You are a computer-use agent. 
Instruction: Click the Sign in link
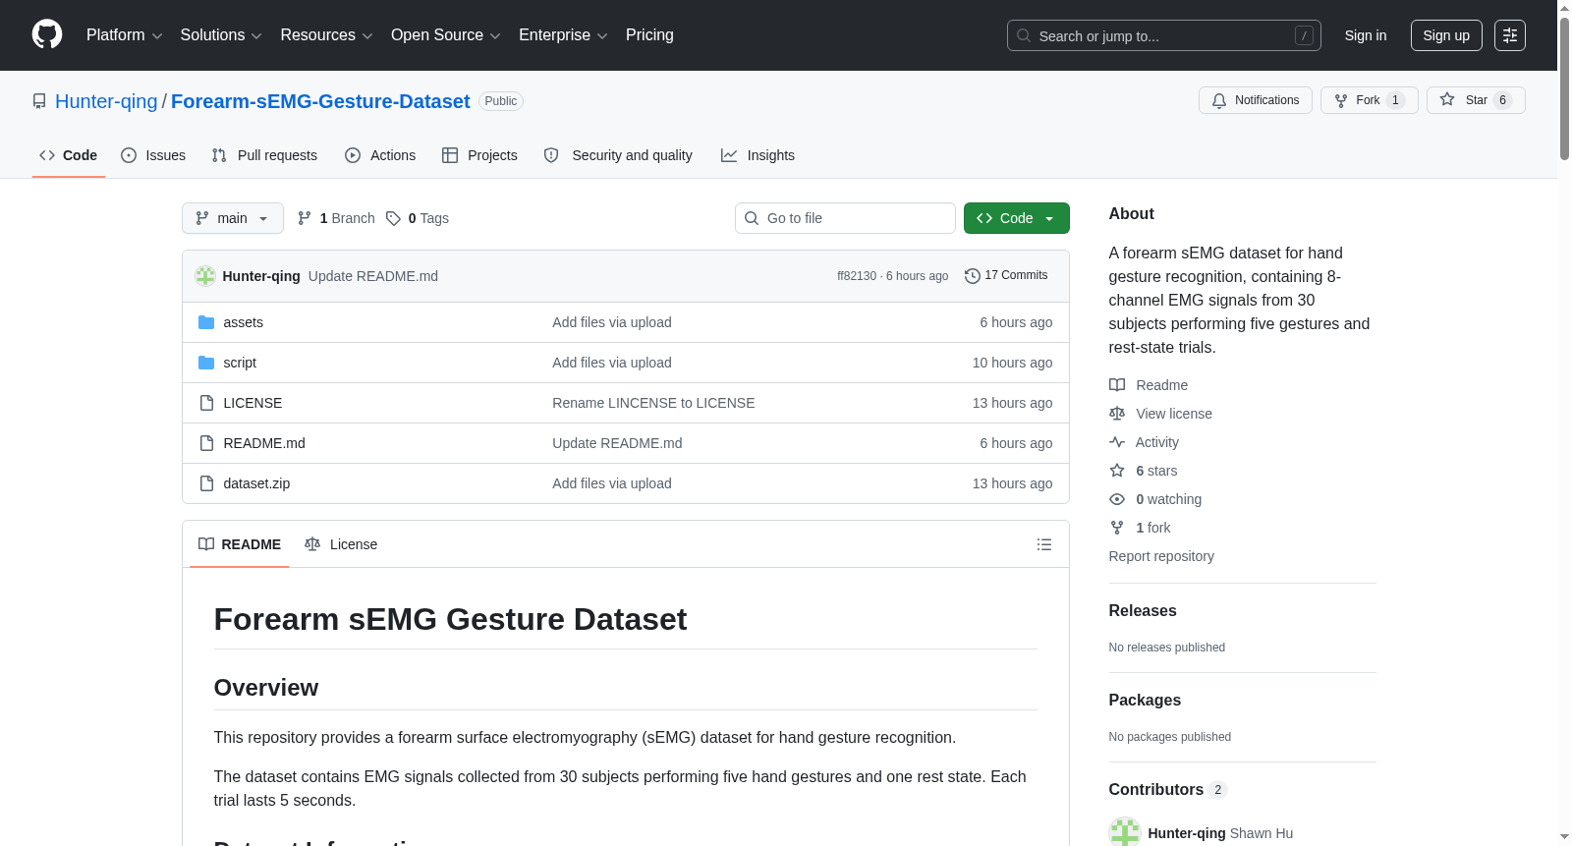[x=1366, y=35]
